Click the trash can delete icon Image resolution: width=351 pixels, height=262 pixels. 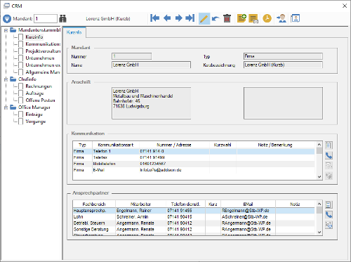click(227, 18)
